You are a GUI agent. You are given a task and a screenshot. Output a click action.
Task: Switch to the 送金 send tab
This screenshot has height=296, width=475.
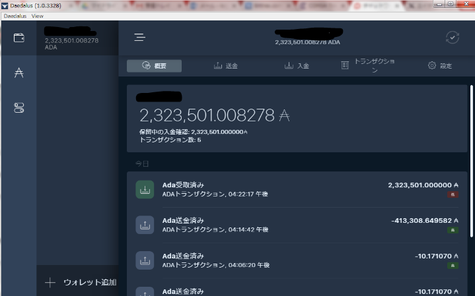226,66
